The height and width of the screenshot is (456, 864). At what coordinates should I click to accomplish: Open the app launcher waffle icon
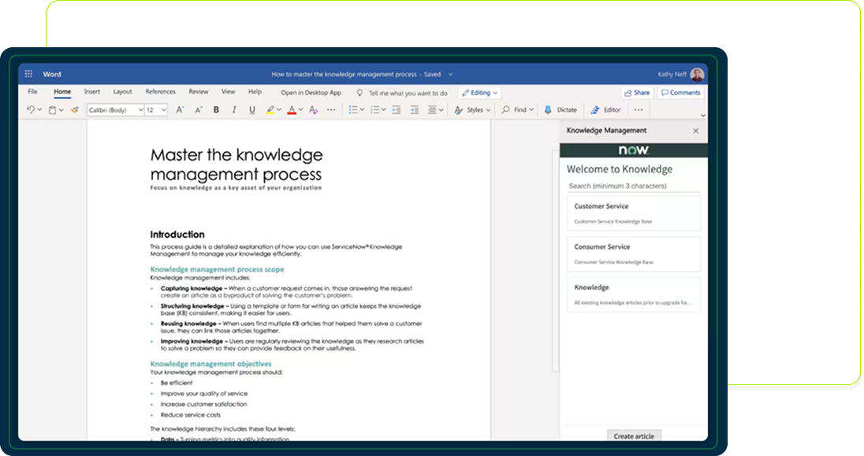point(28,74)
